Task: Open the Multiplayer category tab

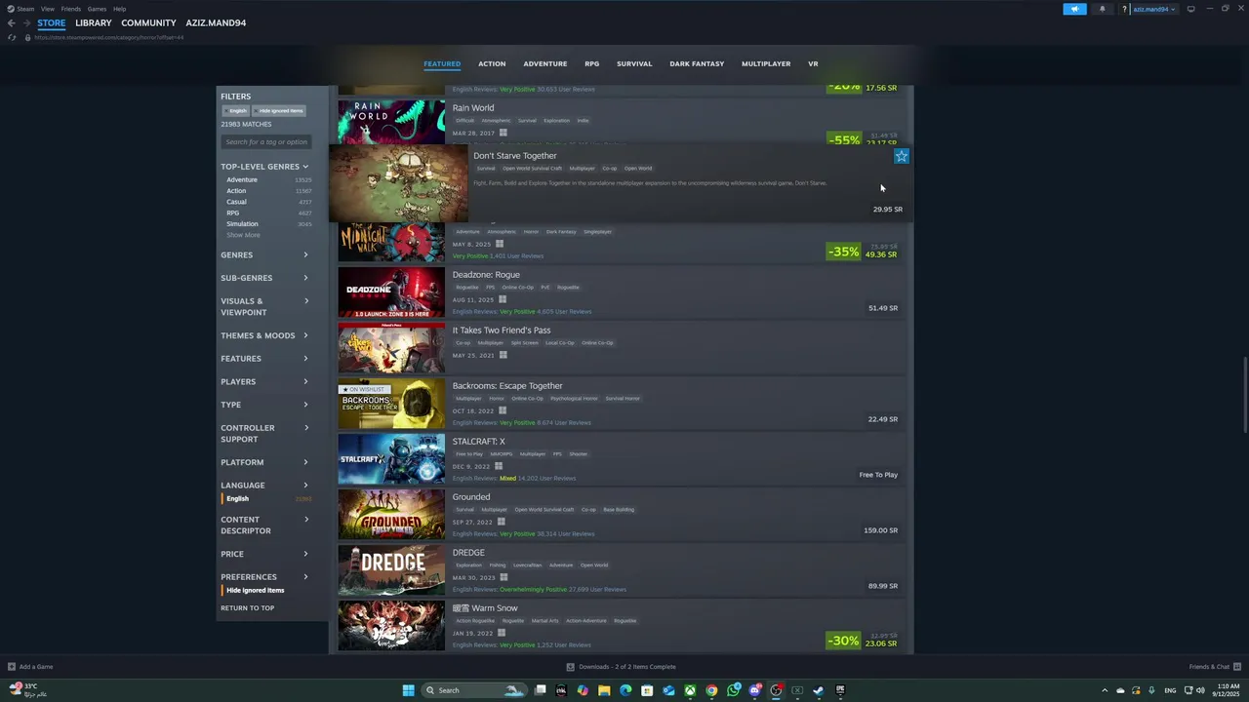Action: pyautogui.click(x=766, y=63)
